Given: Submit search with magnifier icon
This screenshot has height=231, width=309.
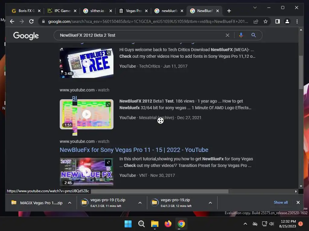Looking at the screenshot, I should pyautogui.click(x=253, y=35).
